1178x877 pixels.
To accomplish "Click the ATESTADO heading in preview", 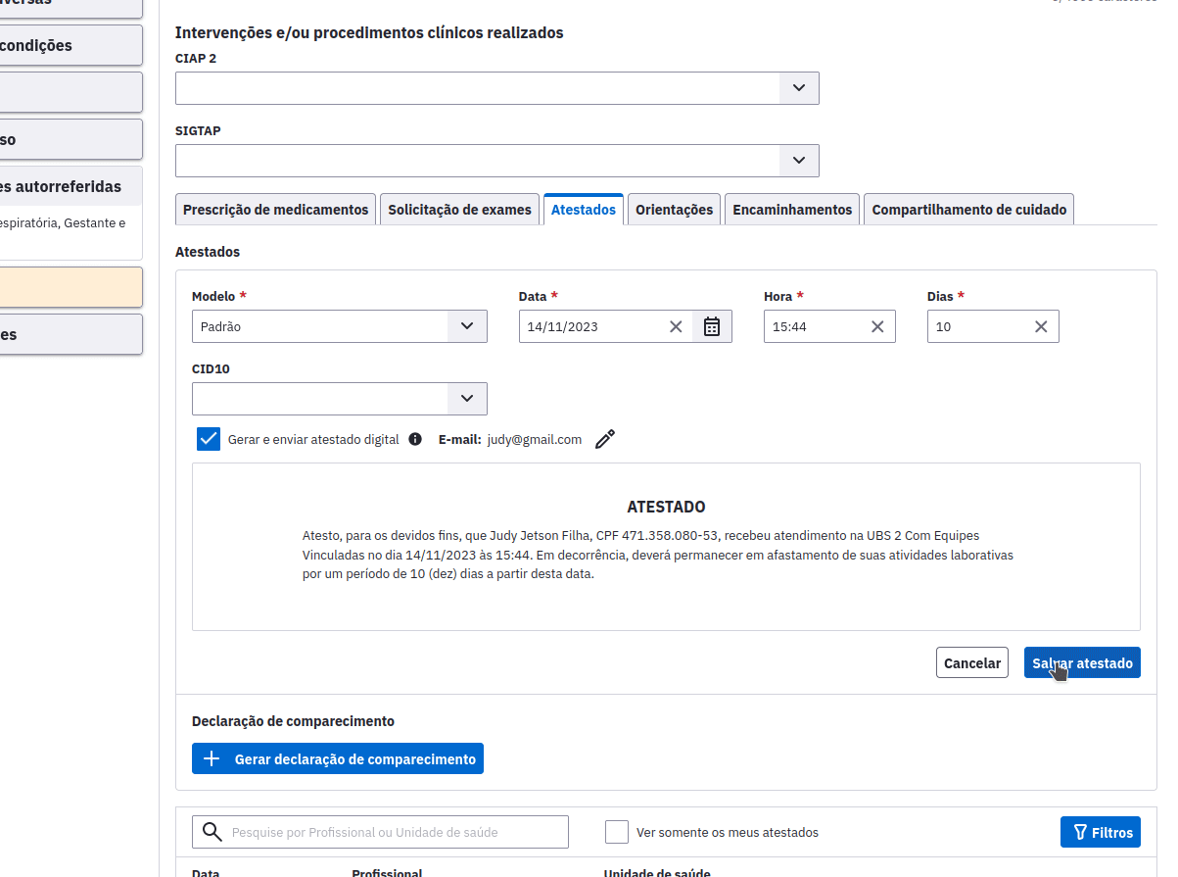I will (x=666, y=508).
